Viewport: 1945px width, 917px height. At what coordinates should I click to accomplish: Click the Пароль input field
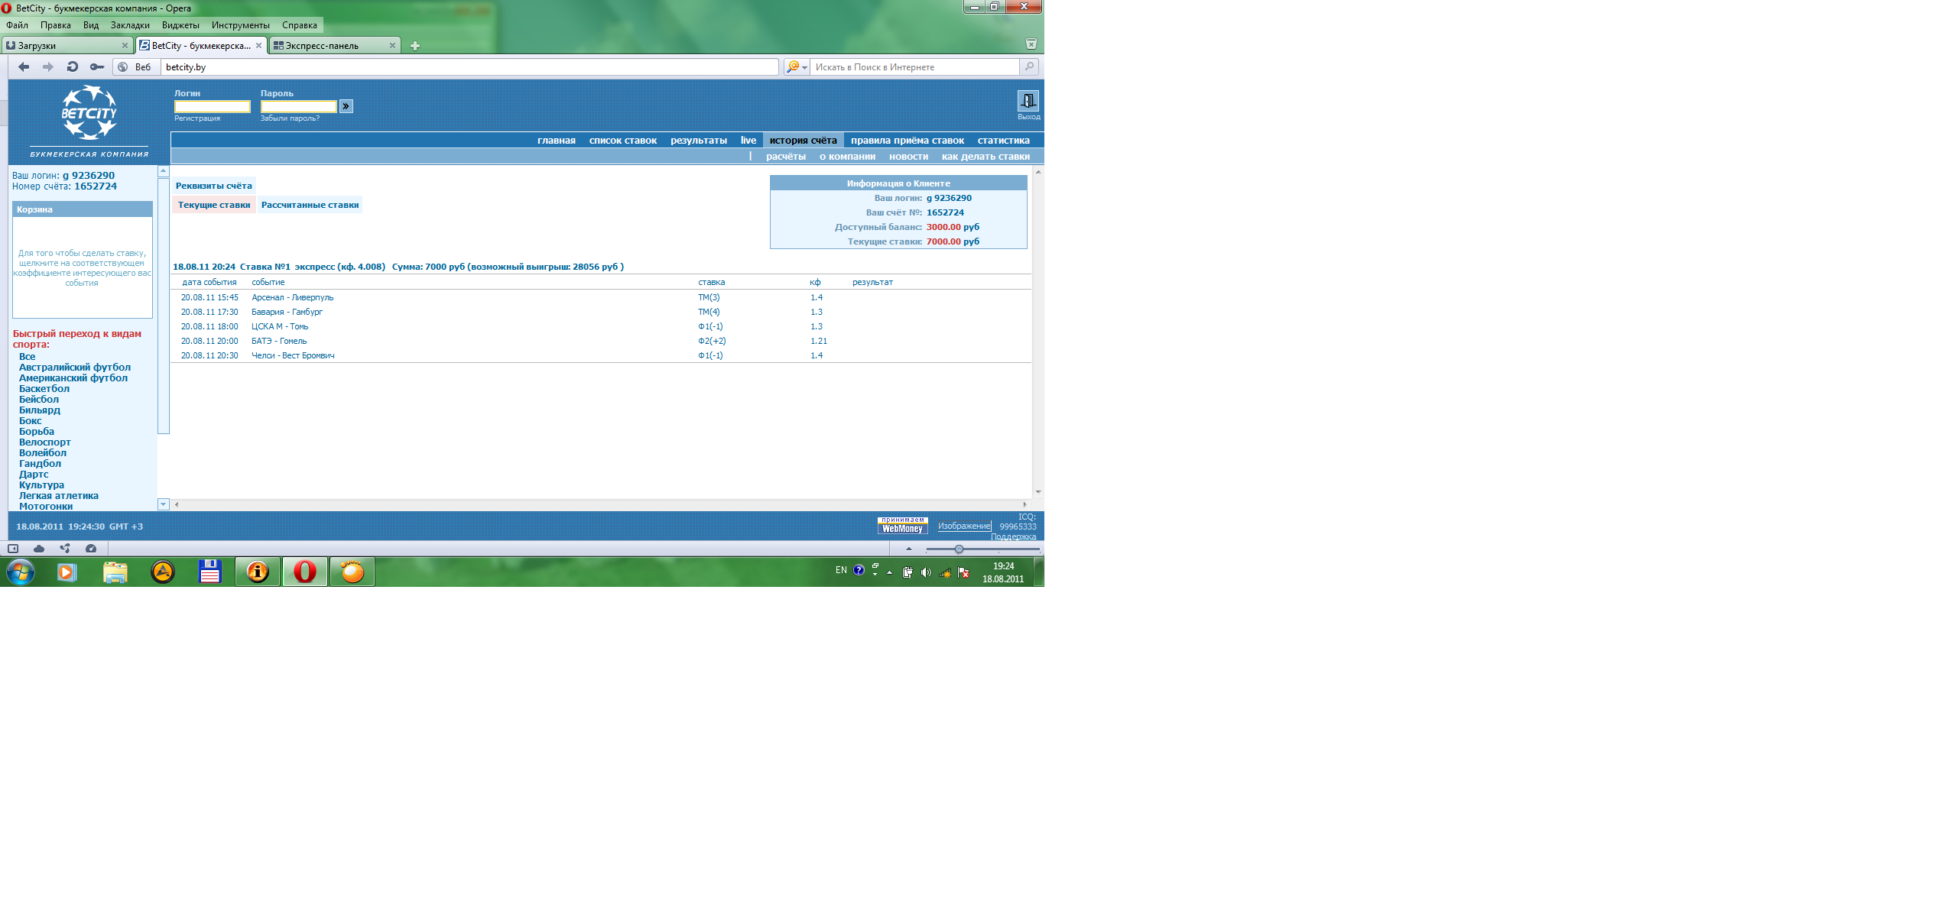tap(298, 106)
